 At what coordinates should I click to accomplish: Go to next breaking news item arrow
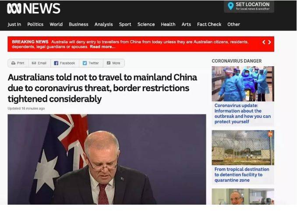click(269, 42)
